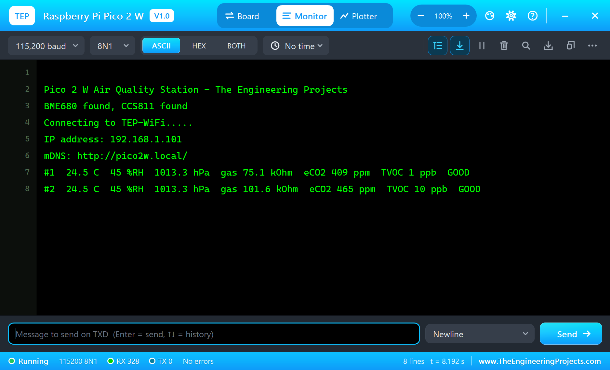This screenshot has height=370, width=610.
Task: Select HEX display mode
Action: tap(199, 46)
